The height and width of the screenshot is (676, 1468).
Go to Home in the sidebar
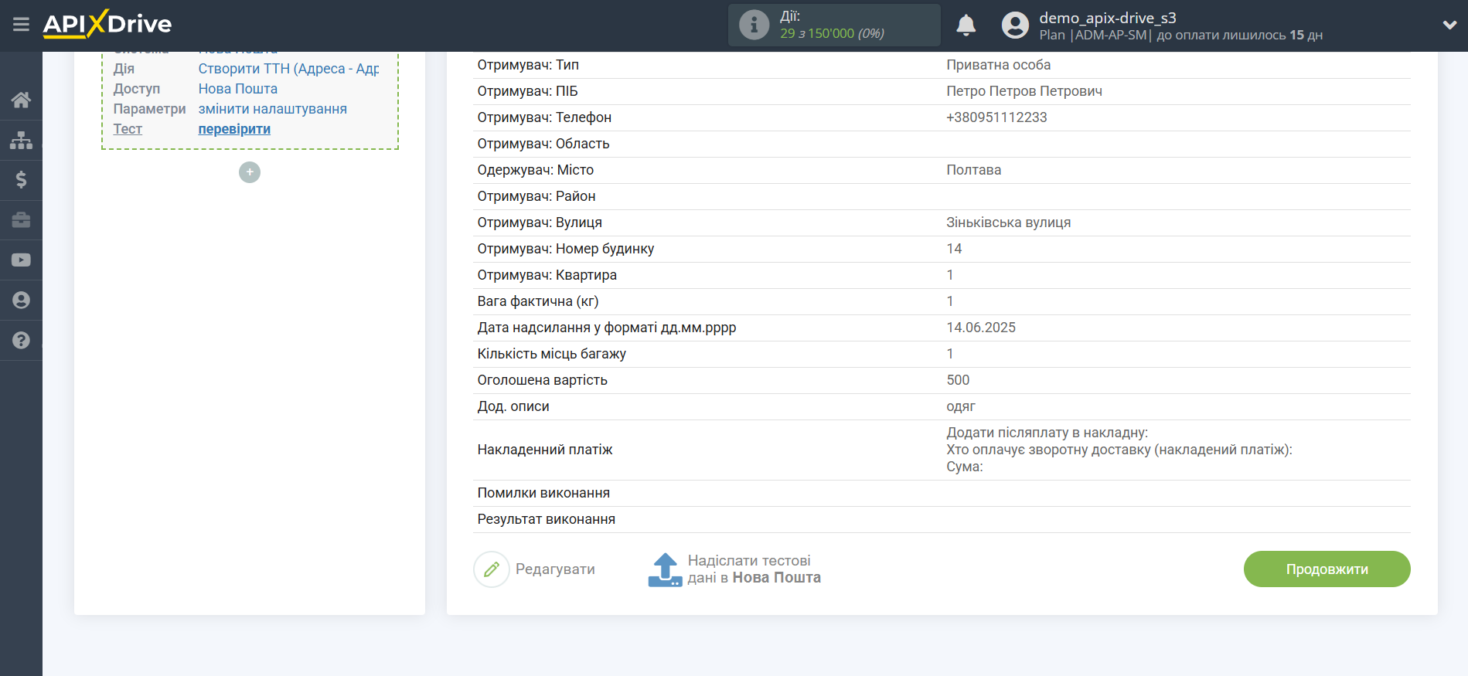tap(21, 100)
